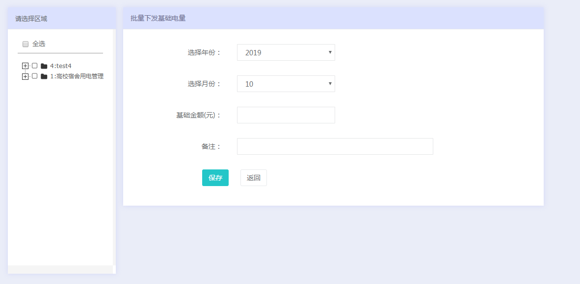This screenshot has width=580, height=284.
Task: Click the 请选择区域 panel header
Action: [31, 19]
